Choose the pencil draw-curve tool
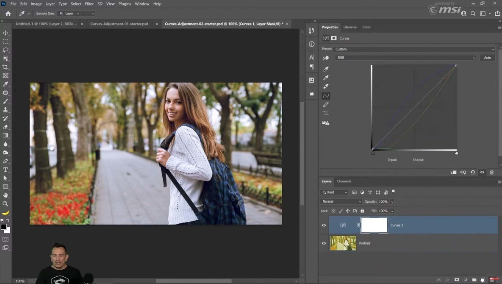The image size is (502, 284). pyautogui.click(x=326, y=104)
